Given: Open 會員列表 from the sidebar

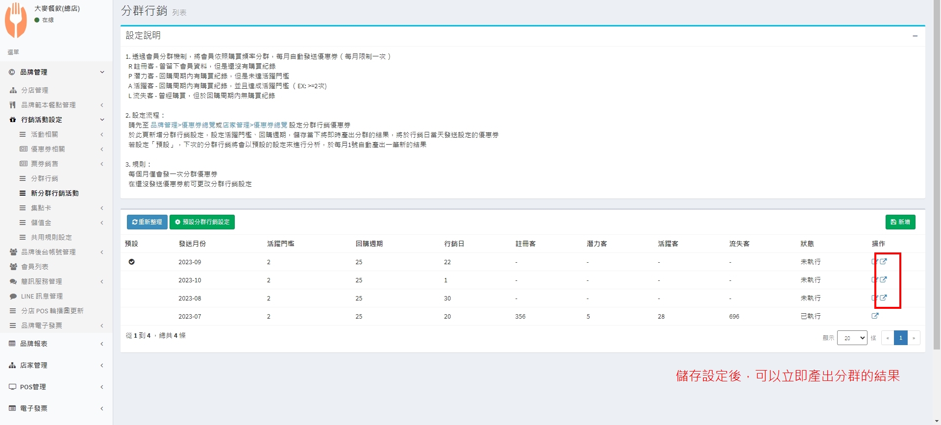Looking at the screenshot, I should [x=35, y=267].
